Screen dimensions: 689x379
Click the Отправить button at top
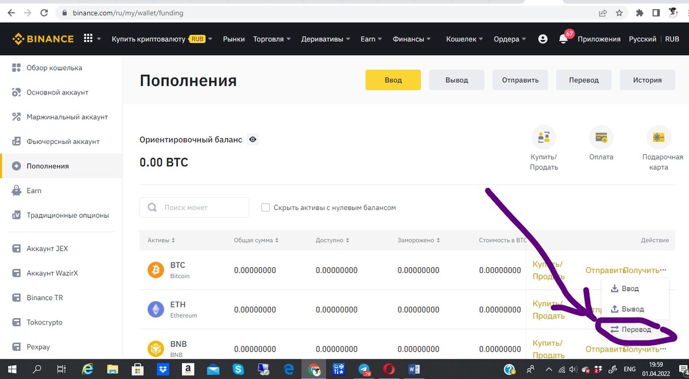520,80
